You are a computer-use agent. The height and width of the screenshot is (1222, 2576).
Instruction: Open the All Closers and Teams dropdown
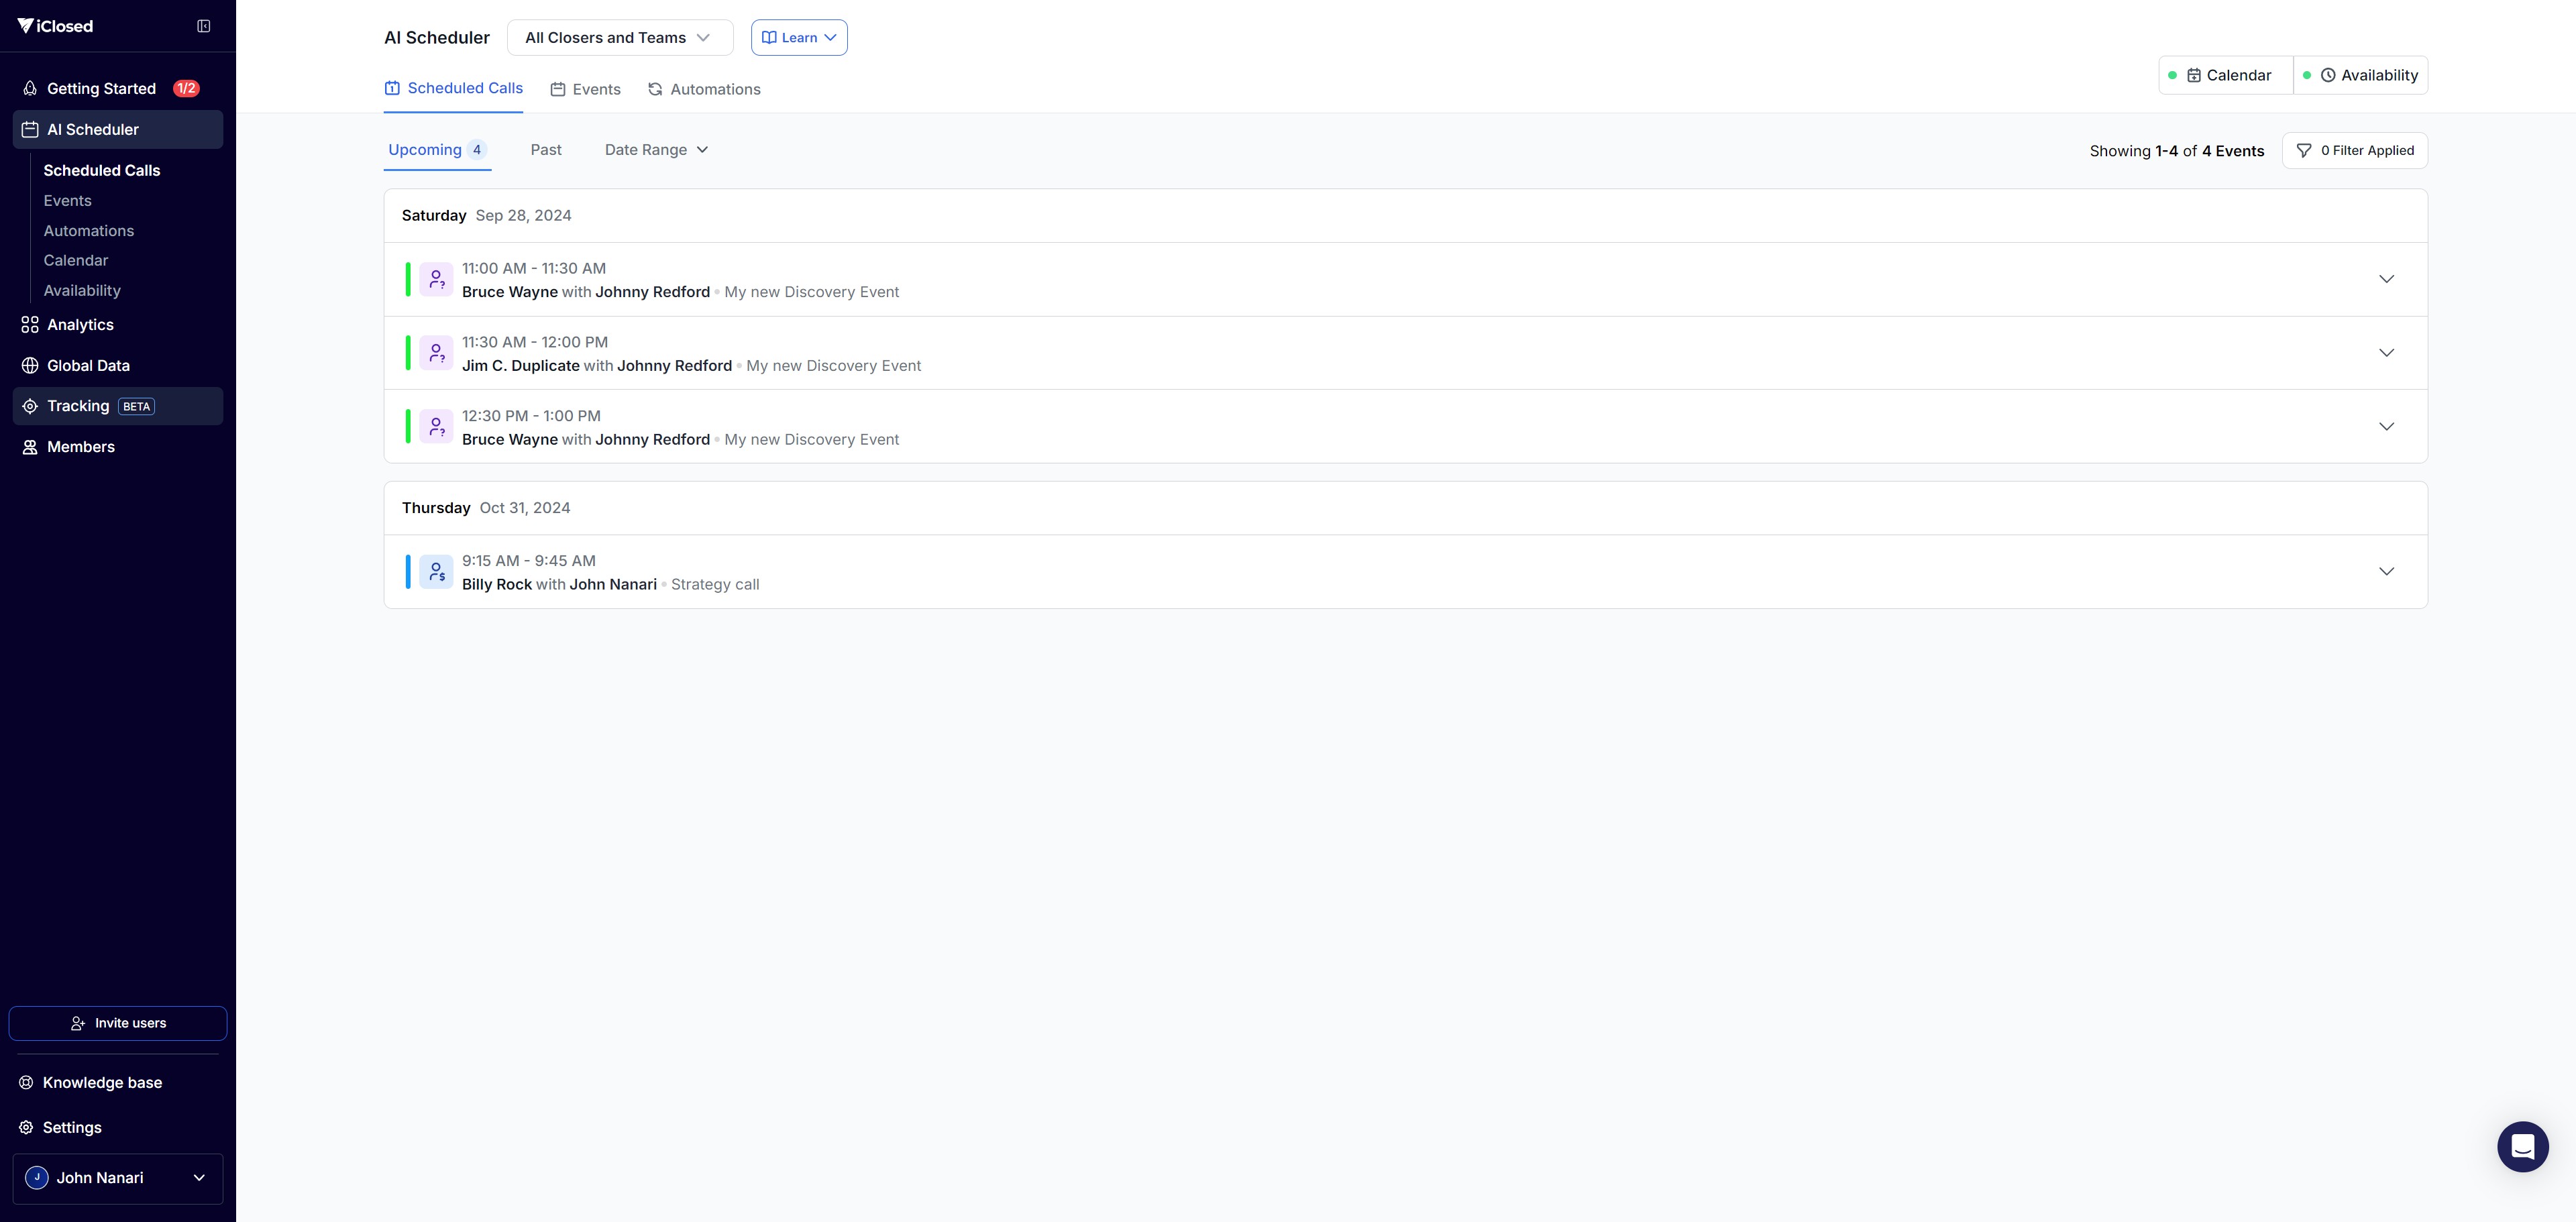pyautogui.click(x=619, y=38)
